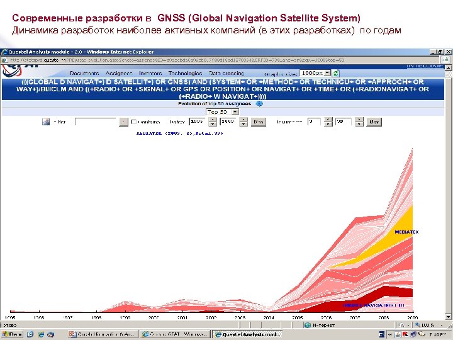The width and height of the screenshot is (453, 340).
Task: Toggle the Contains checkbox
Action: click(x=133, y=122)
